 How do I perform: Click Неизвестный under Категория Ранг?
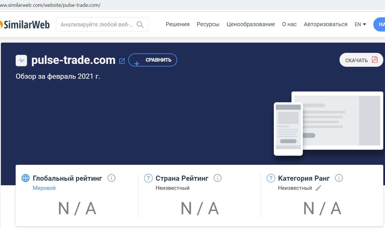click(x=295, y=188)
